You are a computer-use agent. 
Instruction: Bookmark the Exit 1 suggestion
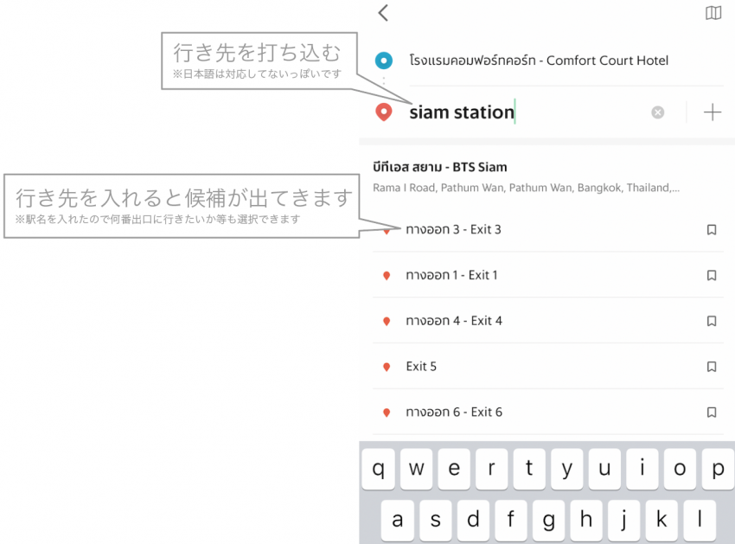click(x=712, y=276)
